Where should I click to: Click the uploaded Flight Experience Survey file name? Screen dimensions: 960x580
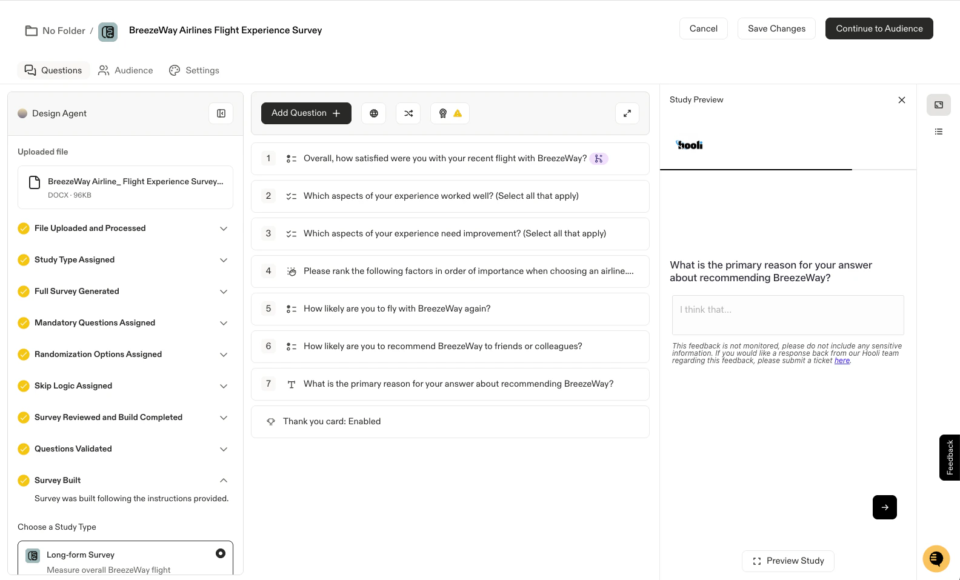tap(136, 181)
